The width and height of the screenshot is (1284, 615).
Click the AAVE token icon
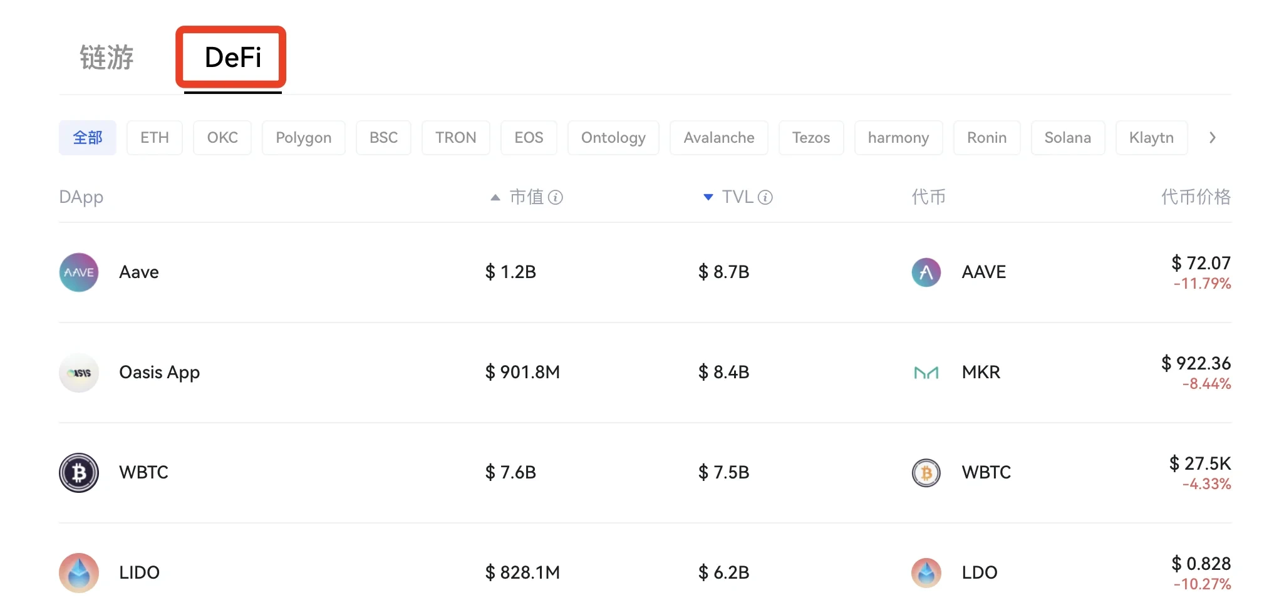click(x=926, y=272)
